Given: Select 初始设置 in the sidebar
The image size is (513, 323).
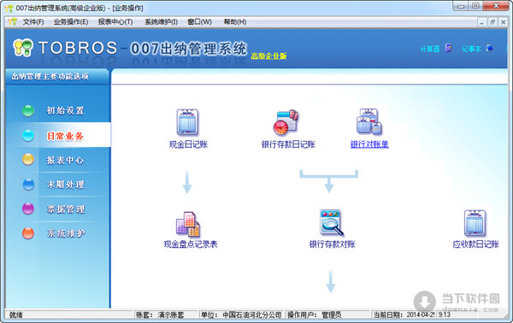Looking at the screenshot, I should (x=65, y=110).
